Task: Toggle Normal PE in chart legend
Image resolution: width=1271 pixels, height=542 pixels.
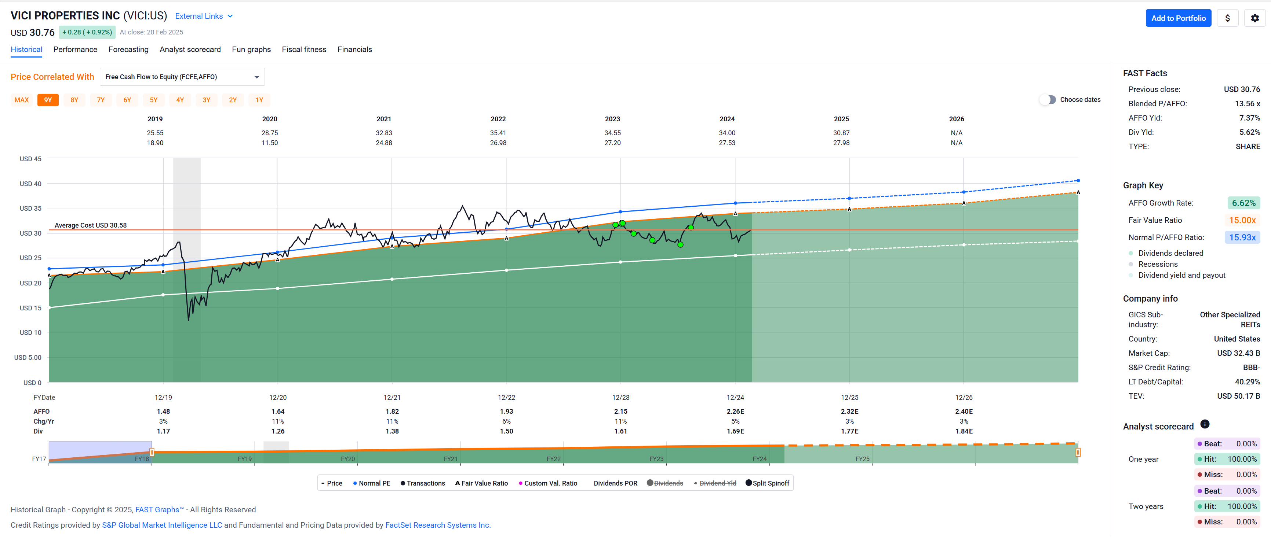Action: 372,483
